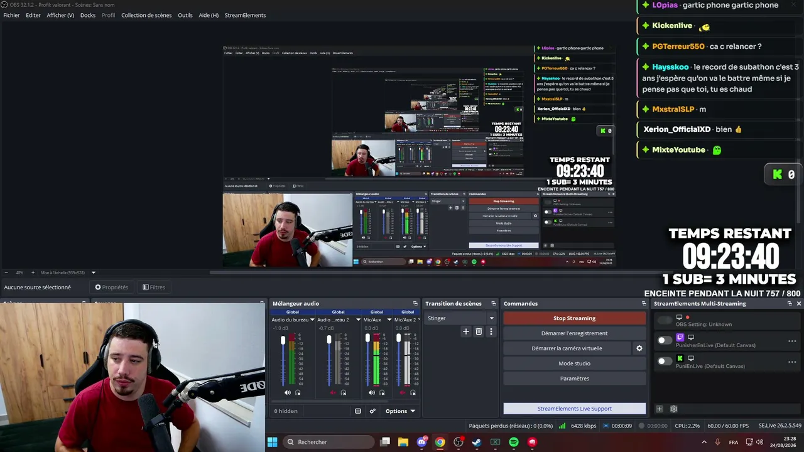
Task: Open second desktop audio channel dropdown
Action: click(x=358, y=320)
